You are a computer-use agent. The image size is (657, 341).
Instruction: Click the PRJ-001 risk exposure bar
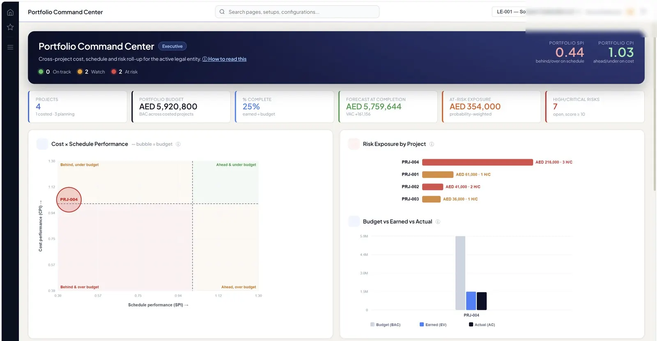[438, 174]
